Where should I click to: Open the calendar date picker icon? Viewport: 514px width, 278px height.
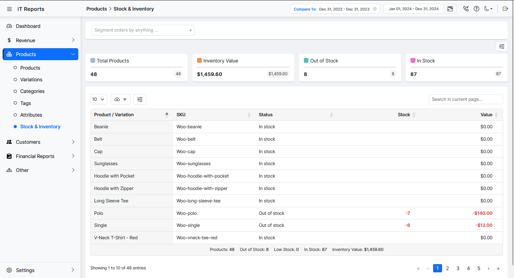(x=450, y=9)
